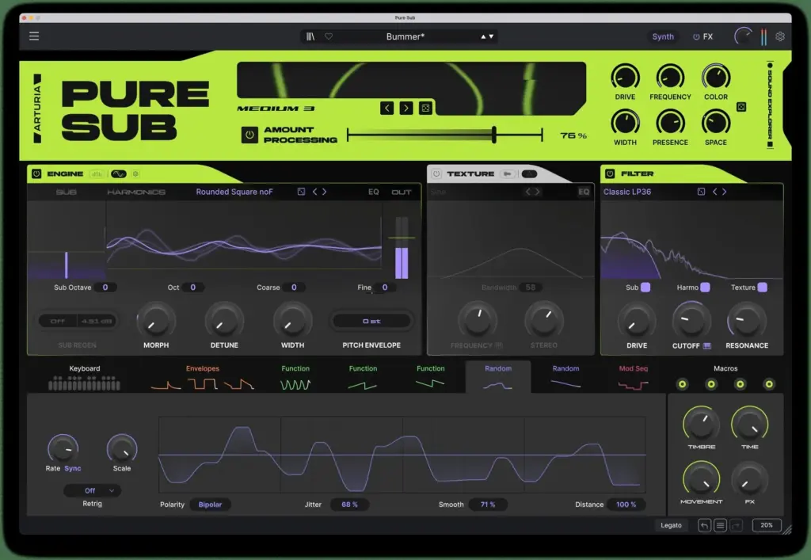This screenshot has width=811, height=560.
Task: Click the Pitch Envelope 0 st field
Action: pos(371,321)
